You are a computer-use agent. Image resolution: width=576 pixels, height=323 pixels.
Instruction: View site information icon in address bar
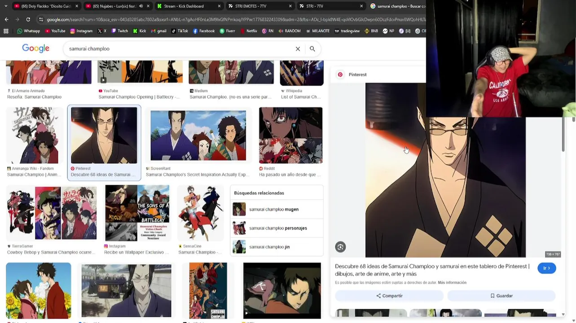tap(41, 19)
